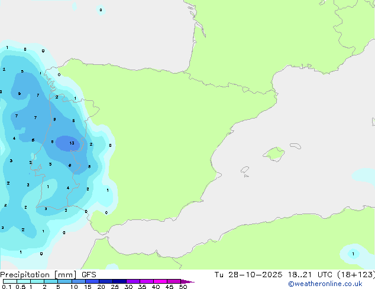375x289 pixels.
Task: Click the 0.5–1 mm legend color swatch
Action: (24, 281)
